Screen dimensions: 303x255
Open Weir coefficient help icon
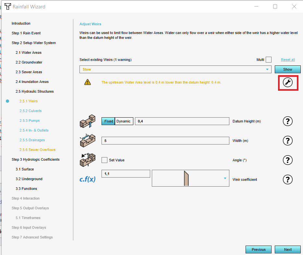[288, 180]
